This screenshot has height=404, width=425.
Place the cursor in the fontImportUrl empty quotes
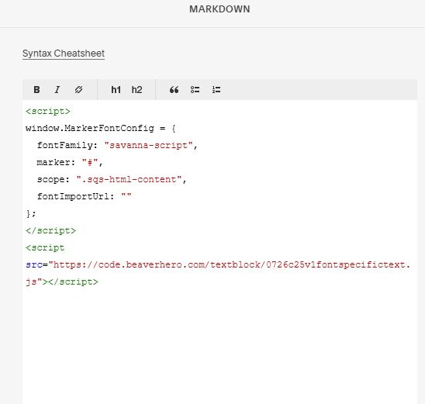[x=126, y=195]
